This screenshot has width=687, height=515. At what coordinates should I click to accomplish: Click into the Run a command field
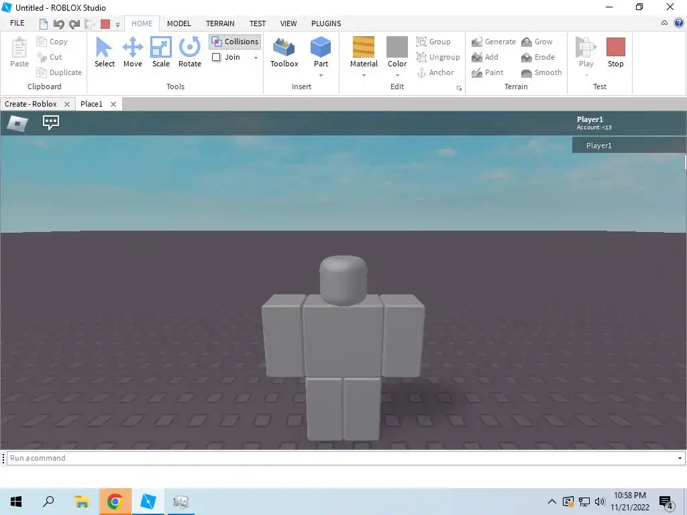[341, 458]
